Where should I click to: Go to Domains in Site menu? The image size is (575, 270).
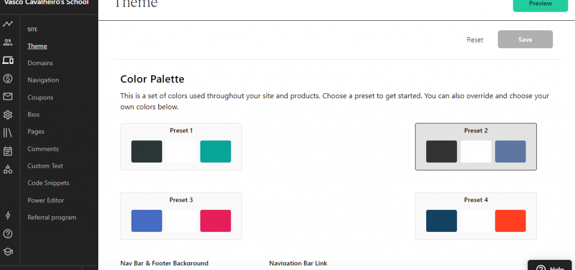(40, 63)
